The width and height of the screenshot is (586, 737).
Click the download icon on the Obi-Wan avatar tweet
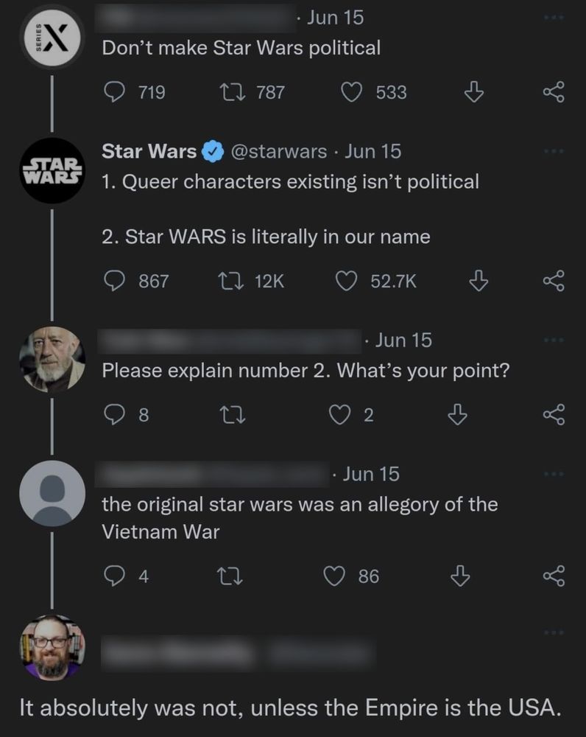[x=456, y=414]
